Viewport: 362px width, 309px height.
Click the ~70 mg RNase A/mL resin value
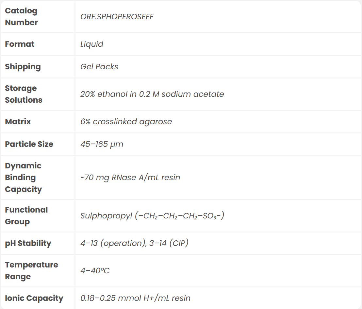pyautogui.click(x=130, y=178)
